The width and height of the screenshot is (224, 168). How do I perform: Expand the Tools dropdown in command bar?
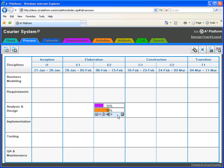217,23
